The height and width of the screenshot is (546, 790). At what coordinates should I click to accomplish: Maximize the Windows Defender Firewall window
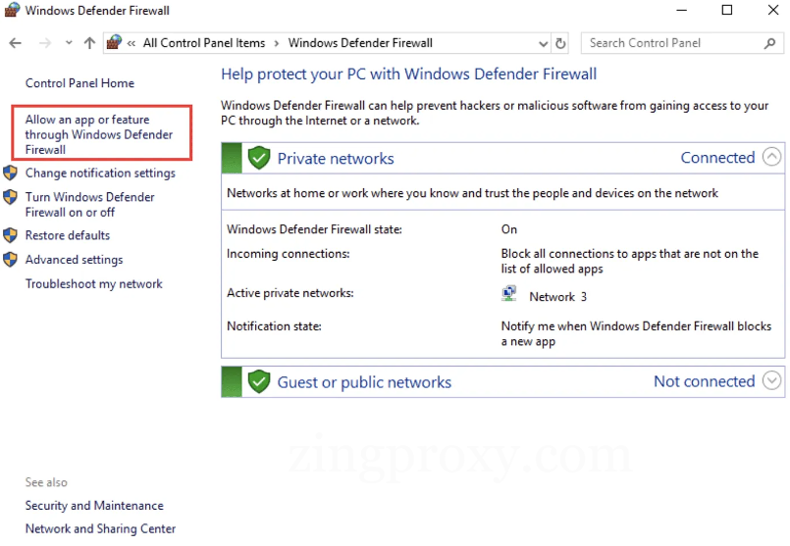pyautogui.click(x=726, y=10)
